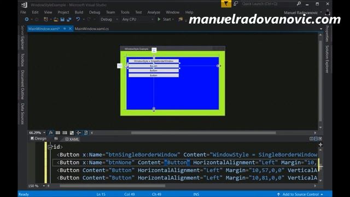Click the feedback funnel icon in title bar
The height and width of the screenshot is (197, 350).
(226, 4)
